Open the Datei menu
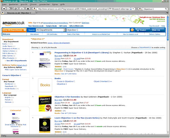The width and height of the screenshot is (170, 138). [4, 4]
